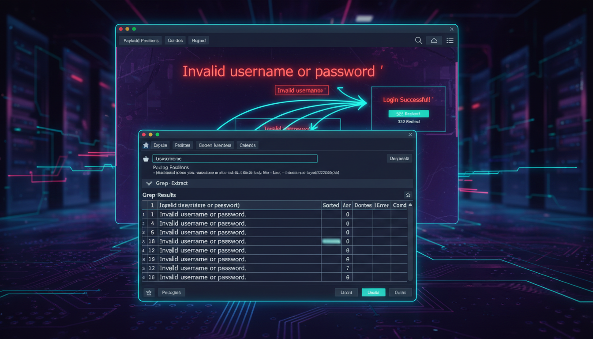Click the highlighted teal button at bottom right

click(373, 293)
